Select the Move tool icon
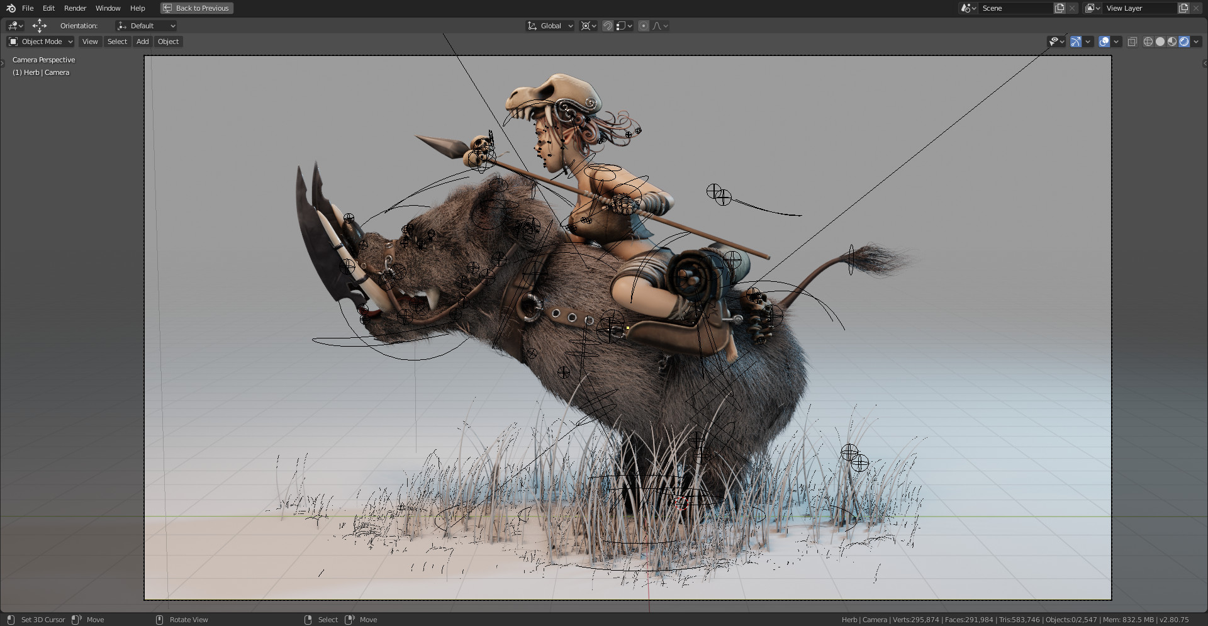 coord(40,26)
